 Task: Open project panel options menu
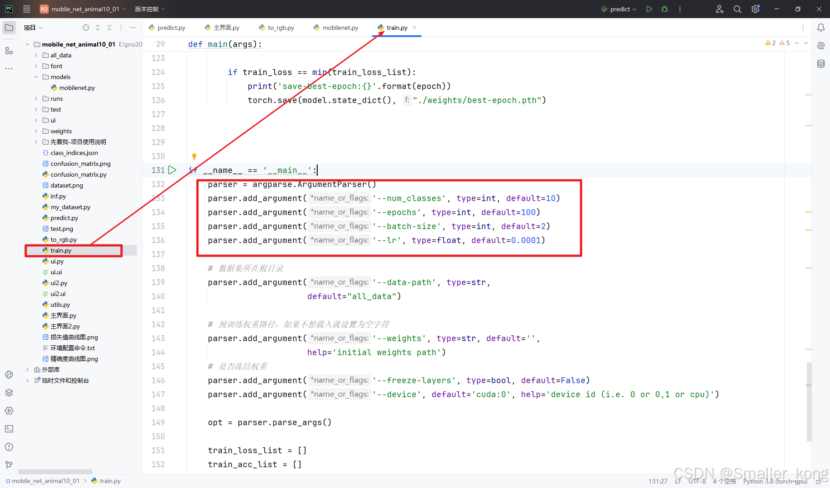(x=121, y=28)
